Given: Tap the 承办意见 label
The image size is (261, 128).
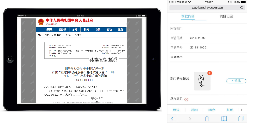Looking at the screenshot, I should point(176,99).
